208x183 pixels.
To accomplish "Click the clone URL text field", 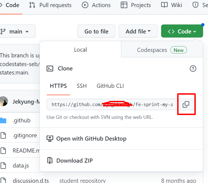I will (112, 104).
